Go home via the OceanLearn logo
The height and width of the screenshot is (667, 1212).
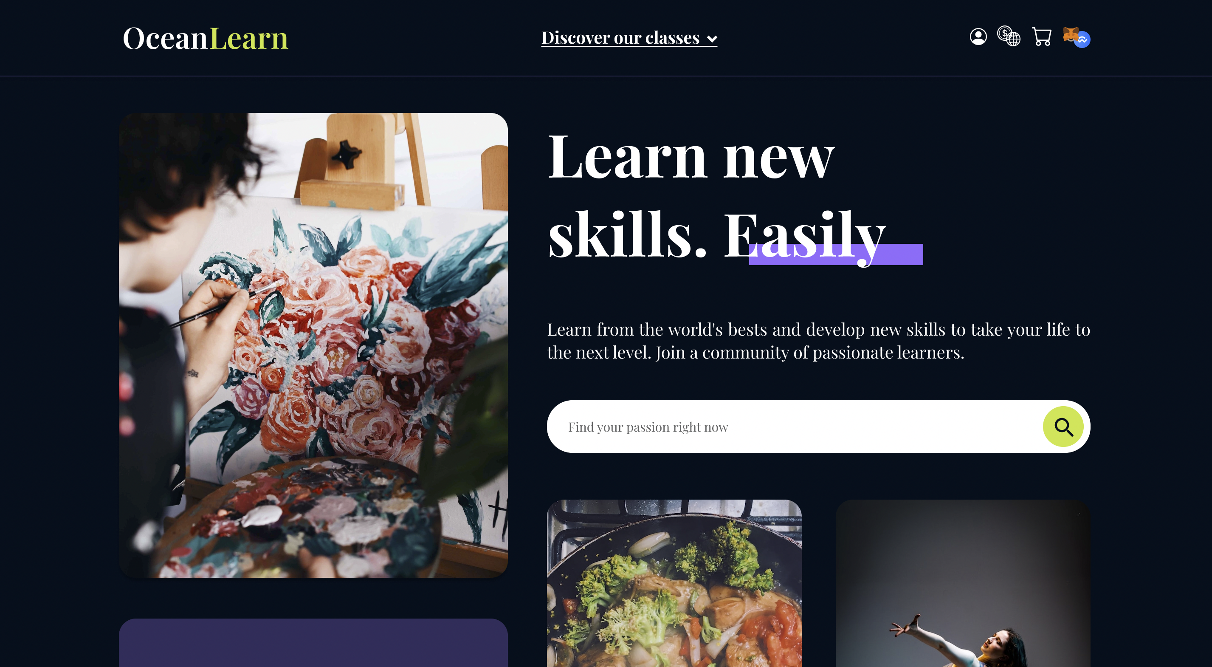205,38
